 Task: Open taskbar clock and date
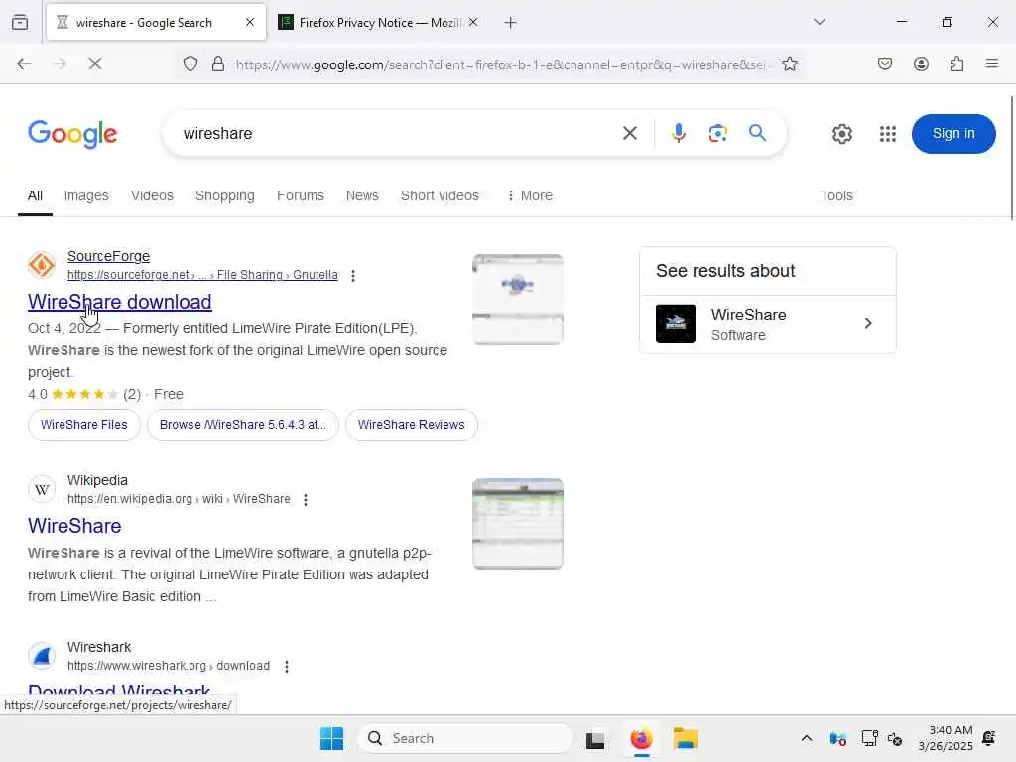pos(946,738)
